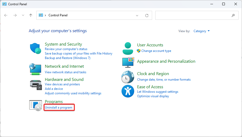
Task: Open Backup and Restore (Windows 7)
Action: point(67,58)
